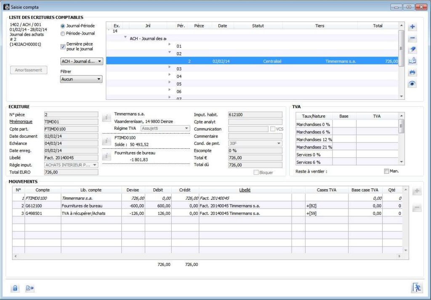Expand period 01 in entries tree
The image size is (431, 300).
170,44
